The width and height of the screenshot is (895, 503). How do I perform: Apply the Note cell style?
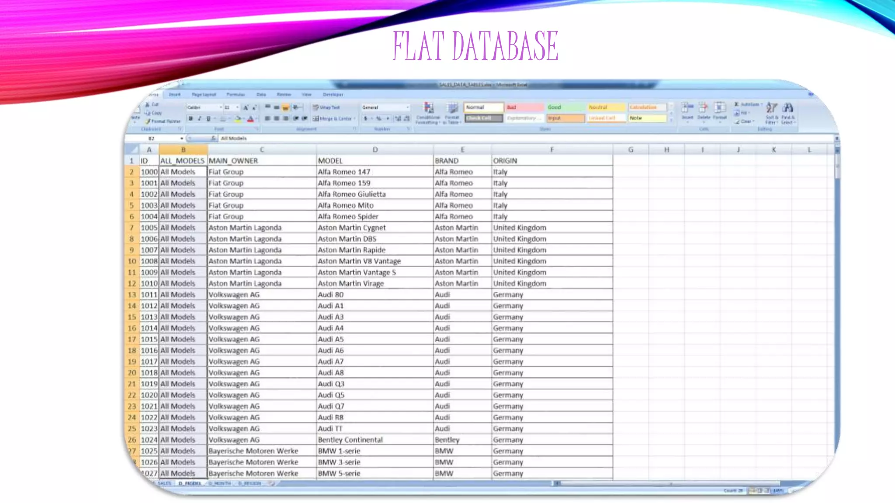(647, 118)
